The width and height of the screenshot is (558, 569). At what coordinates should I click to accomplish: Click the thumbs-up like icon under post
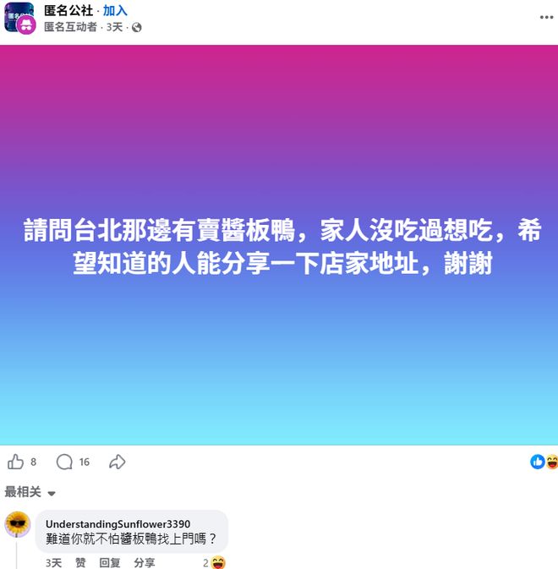click(x=15, y=462)
